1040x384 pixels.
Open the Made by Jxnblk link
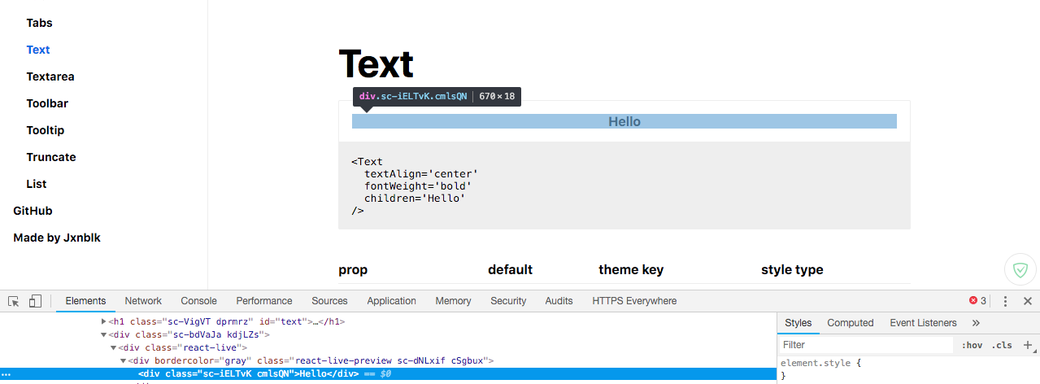click(57, 238)
